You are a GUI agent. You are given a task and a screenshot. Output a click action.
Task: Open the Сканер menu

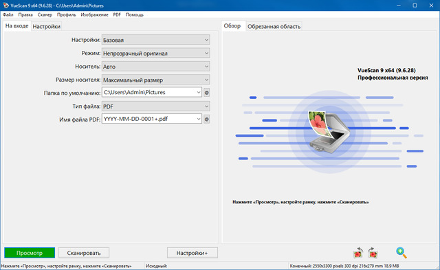coord(45,14)
